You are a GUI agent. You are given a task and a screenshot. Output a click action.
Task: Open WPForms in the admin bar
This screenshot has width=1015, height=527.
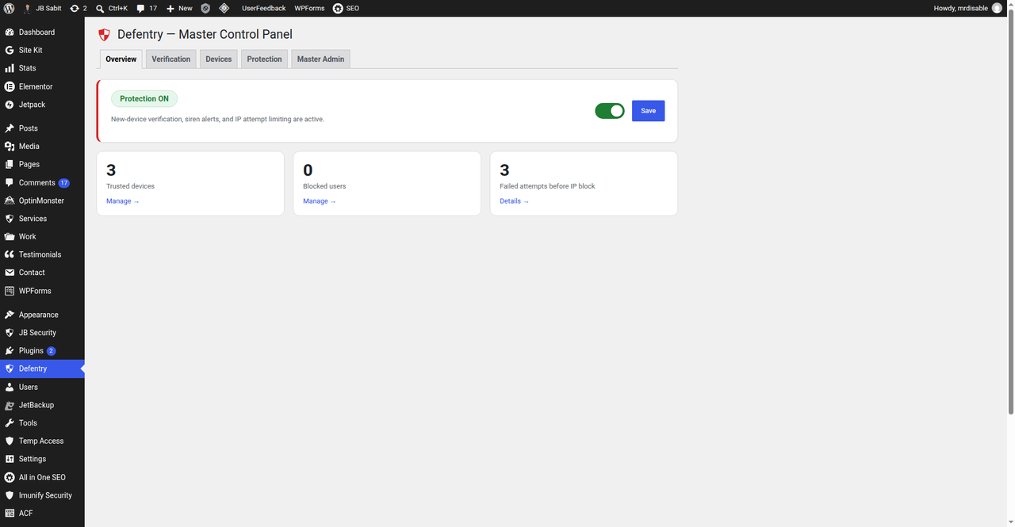point(308,8)
